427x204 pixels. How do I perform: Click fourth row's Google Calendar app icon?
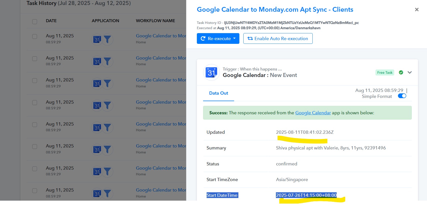click(x=97, y=105)
